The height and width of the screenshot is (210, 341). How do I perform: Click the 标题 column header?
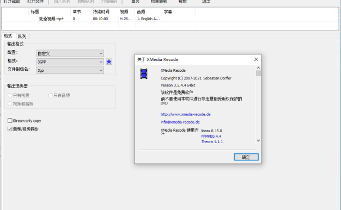tap(50, 12)
